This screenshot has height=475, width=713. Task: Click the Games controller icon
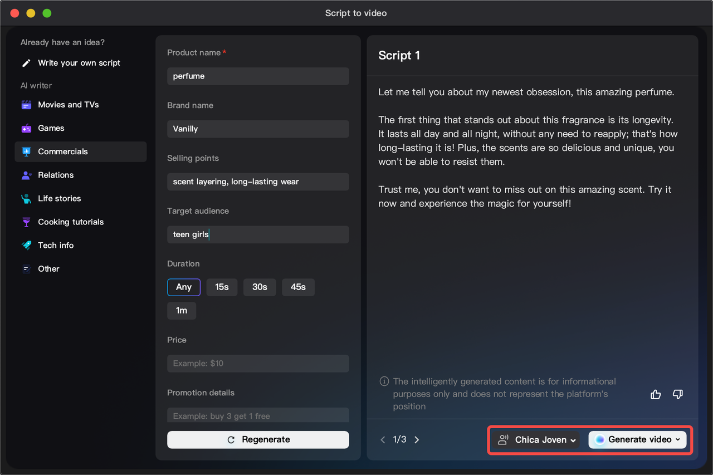26,128
